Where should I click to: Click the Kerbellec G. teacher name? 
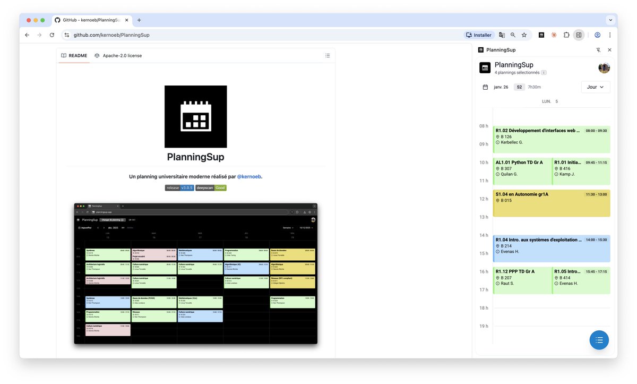click(512, 142)
